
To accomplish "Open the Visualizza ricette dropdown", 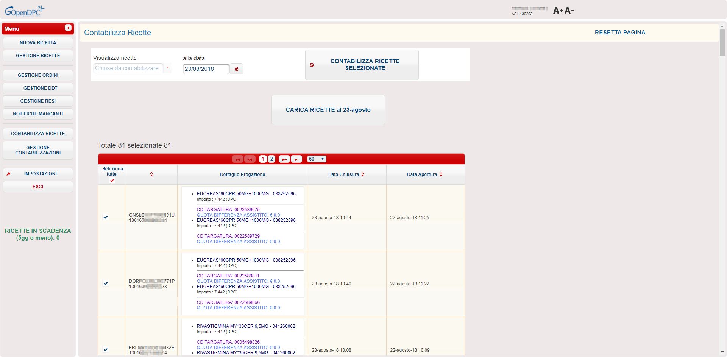I will [133, 68].
